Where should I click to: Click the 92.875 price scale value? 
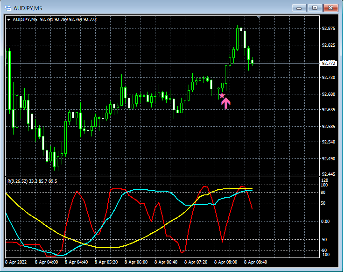click(x=328, y=29)
